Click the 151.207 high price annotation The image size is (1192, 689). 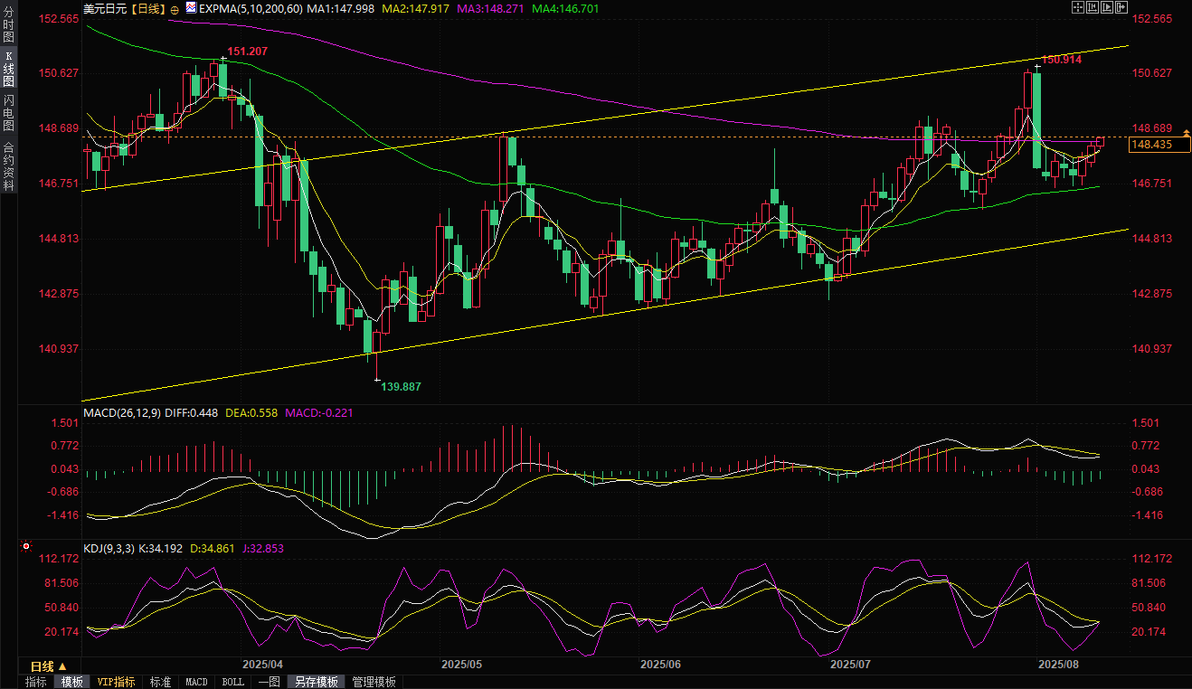pos(247,52)
